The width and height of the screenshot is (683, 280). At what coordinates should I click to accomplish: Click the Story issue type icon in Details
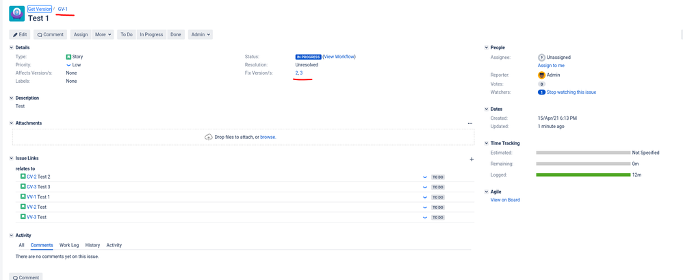coord(68,57)
